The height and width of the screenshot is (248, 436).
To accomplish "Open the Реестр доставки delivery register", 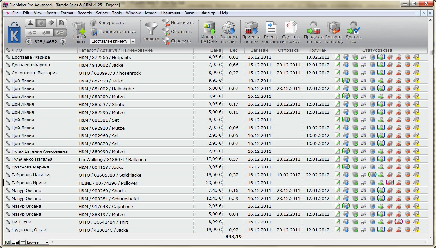I will (x=271, y=32).
